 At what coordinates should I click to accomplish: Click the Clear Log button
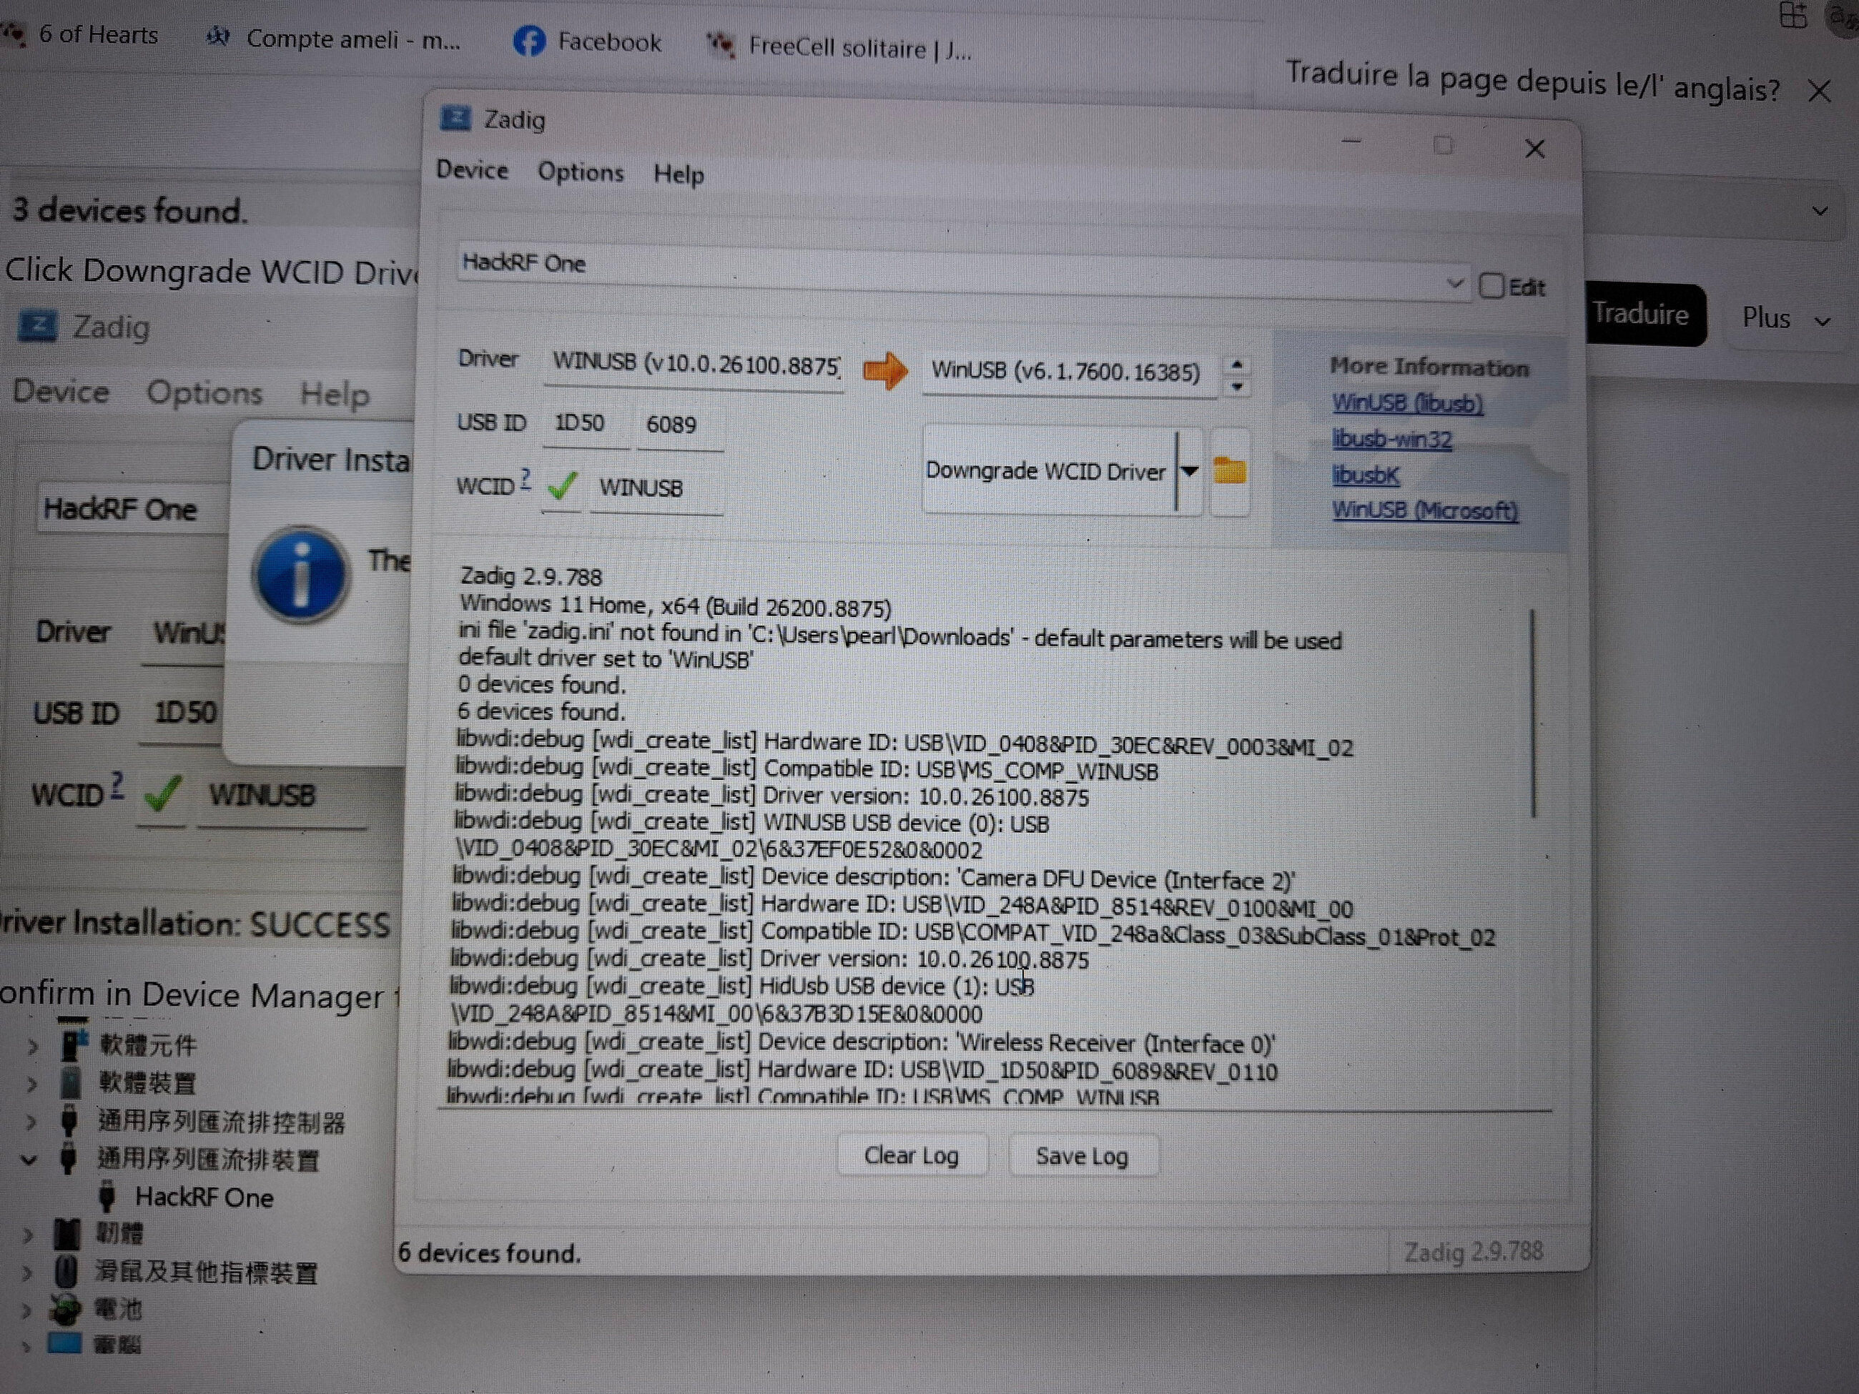coord(912,1155)
